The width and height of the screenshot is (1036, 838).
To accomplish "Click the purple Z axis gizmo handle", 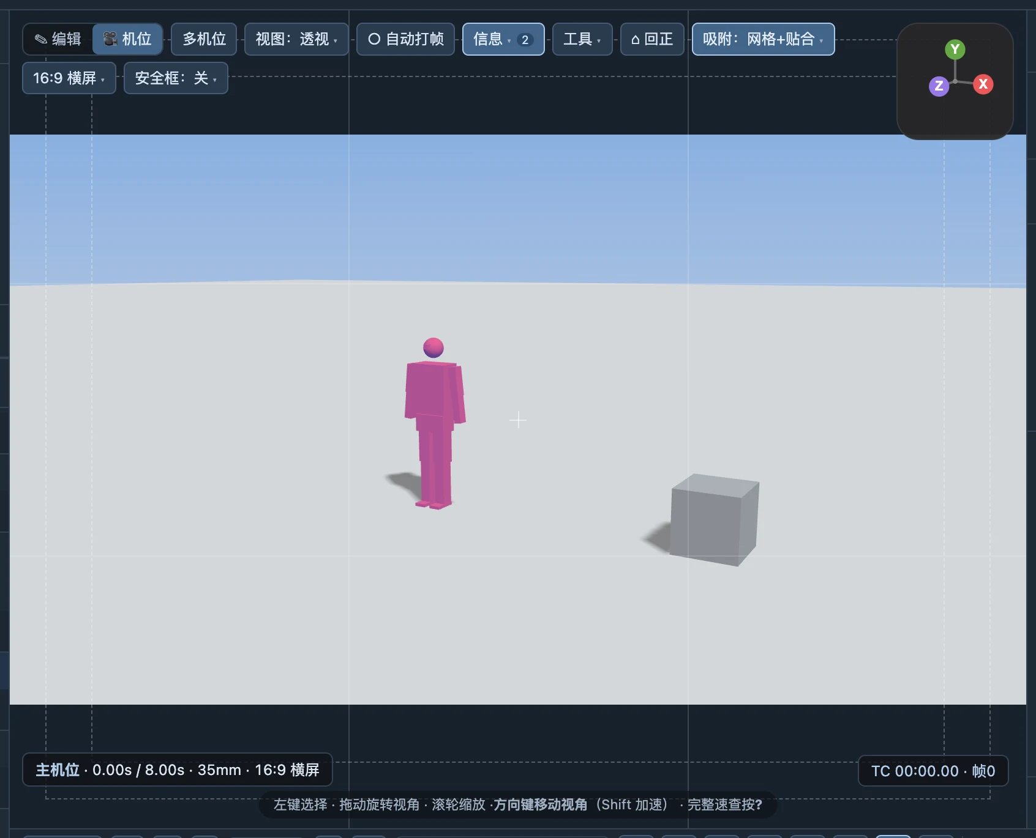I will click(939, 86).
